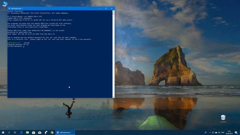Click the PowerShell window title text
This screenshot has height=135, width=240.
click(17, 9)
